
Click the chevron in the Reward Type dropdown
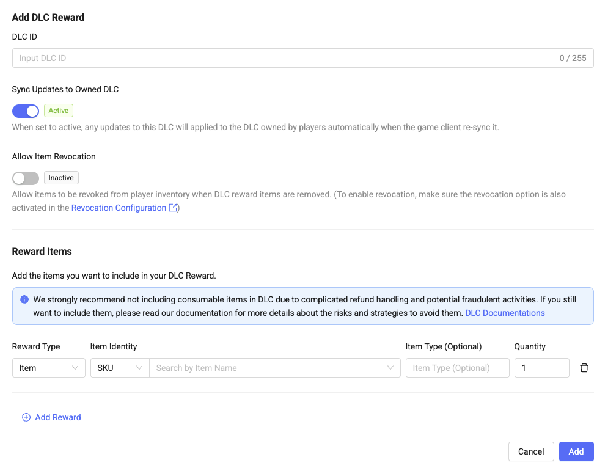point(75,368)
